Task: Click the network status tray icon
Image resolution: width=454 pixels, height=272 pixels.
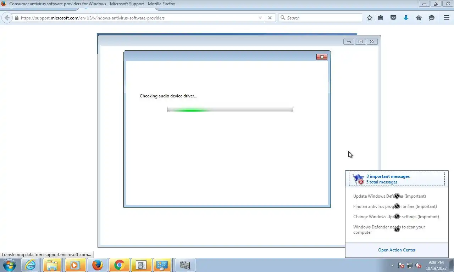Action: [x=410, y=265]
